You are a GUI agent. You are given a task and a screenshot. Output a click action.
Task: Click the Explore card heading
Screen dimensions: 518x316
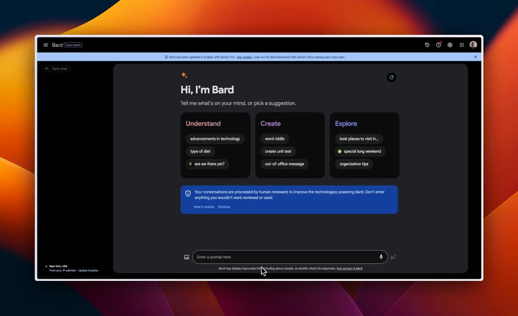coord(346,123)
